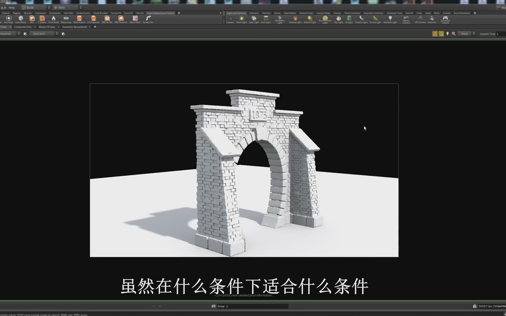The width and height of the screenshot is (506, 316).
Task: Create a Geometry Light
Action: (280, 20)
